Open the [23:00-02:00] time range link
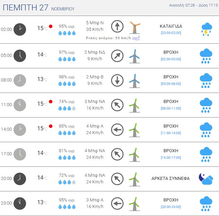219x216 pixels. coord(171,33)
